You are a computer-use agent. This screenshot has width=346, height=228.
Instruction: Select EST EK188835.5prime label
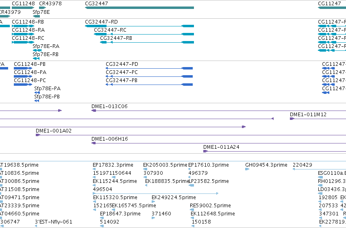[x=167, y=181]
